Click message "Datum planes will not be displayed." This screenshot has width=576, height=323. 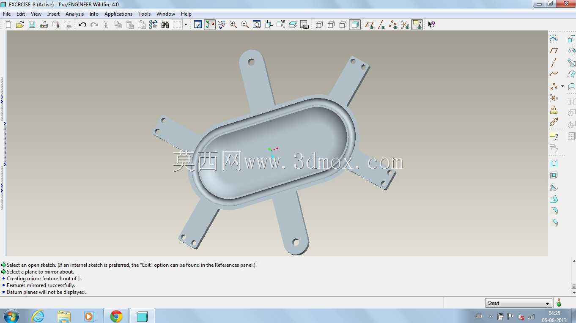46,292
